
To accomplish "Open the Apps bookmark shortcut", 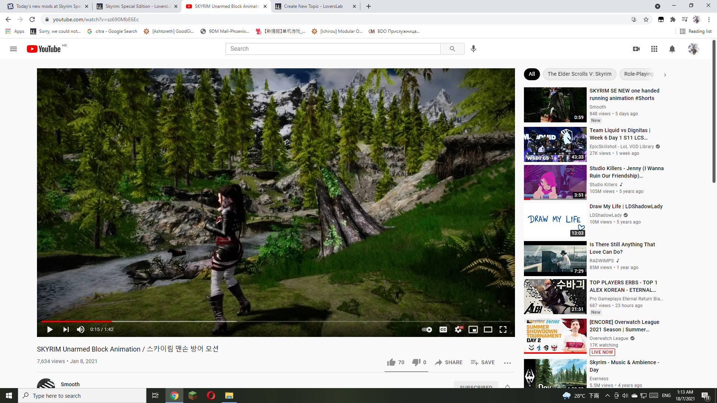I will [15, 31].
